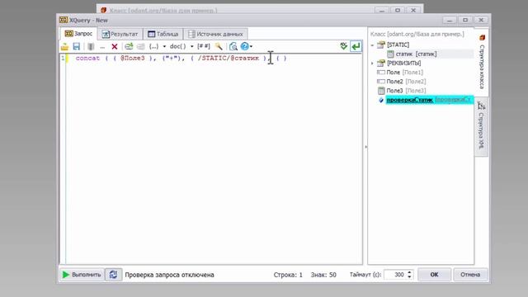Select the Поле3 [Поле3] field
Viewport: 528px width, 297px height.
point(402,91)
